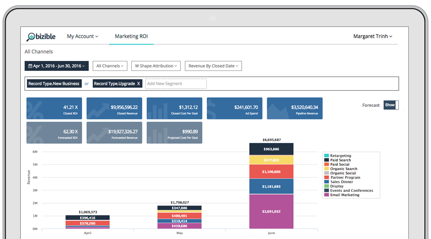Image resolution: width=431 pixels, height=239 pixels.
Task: Click the Ad Spend metric tile
Action: (x=235, y=109)
